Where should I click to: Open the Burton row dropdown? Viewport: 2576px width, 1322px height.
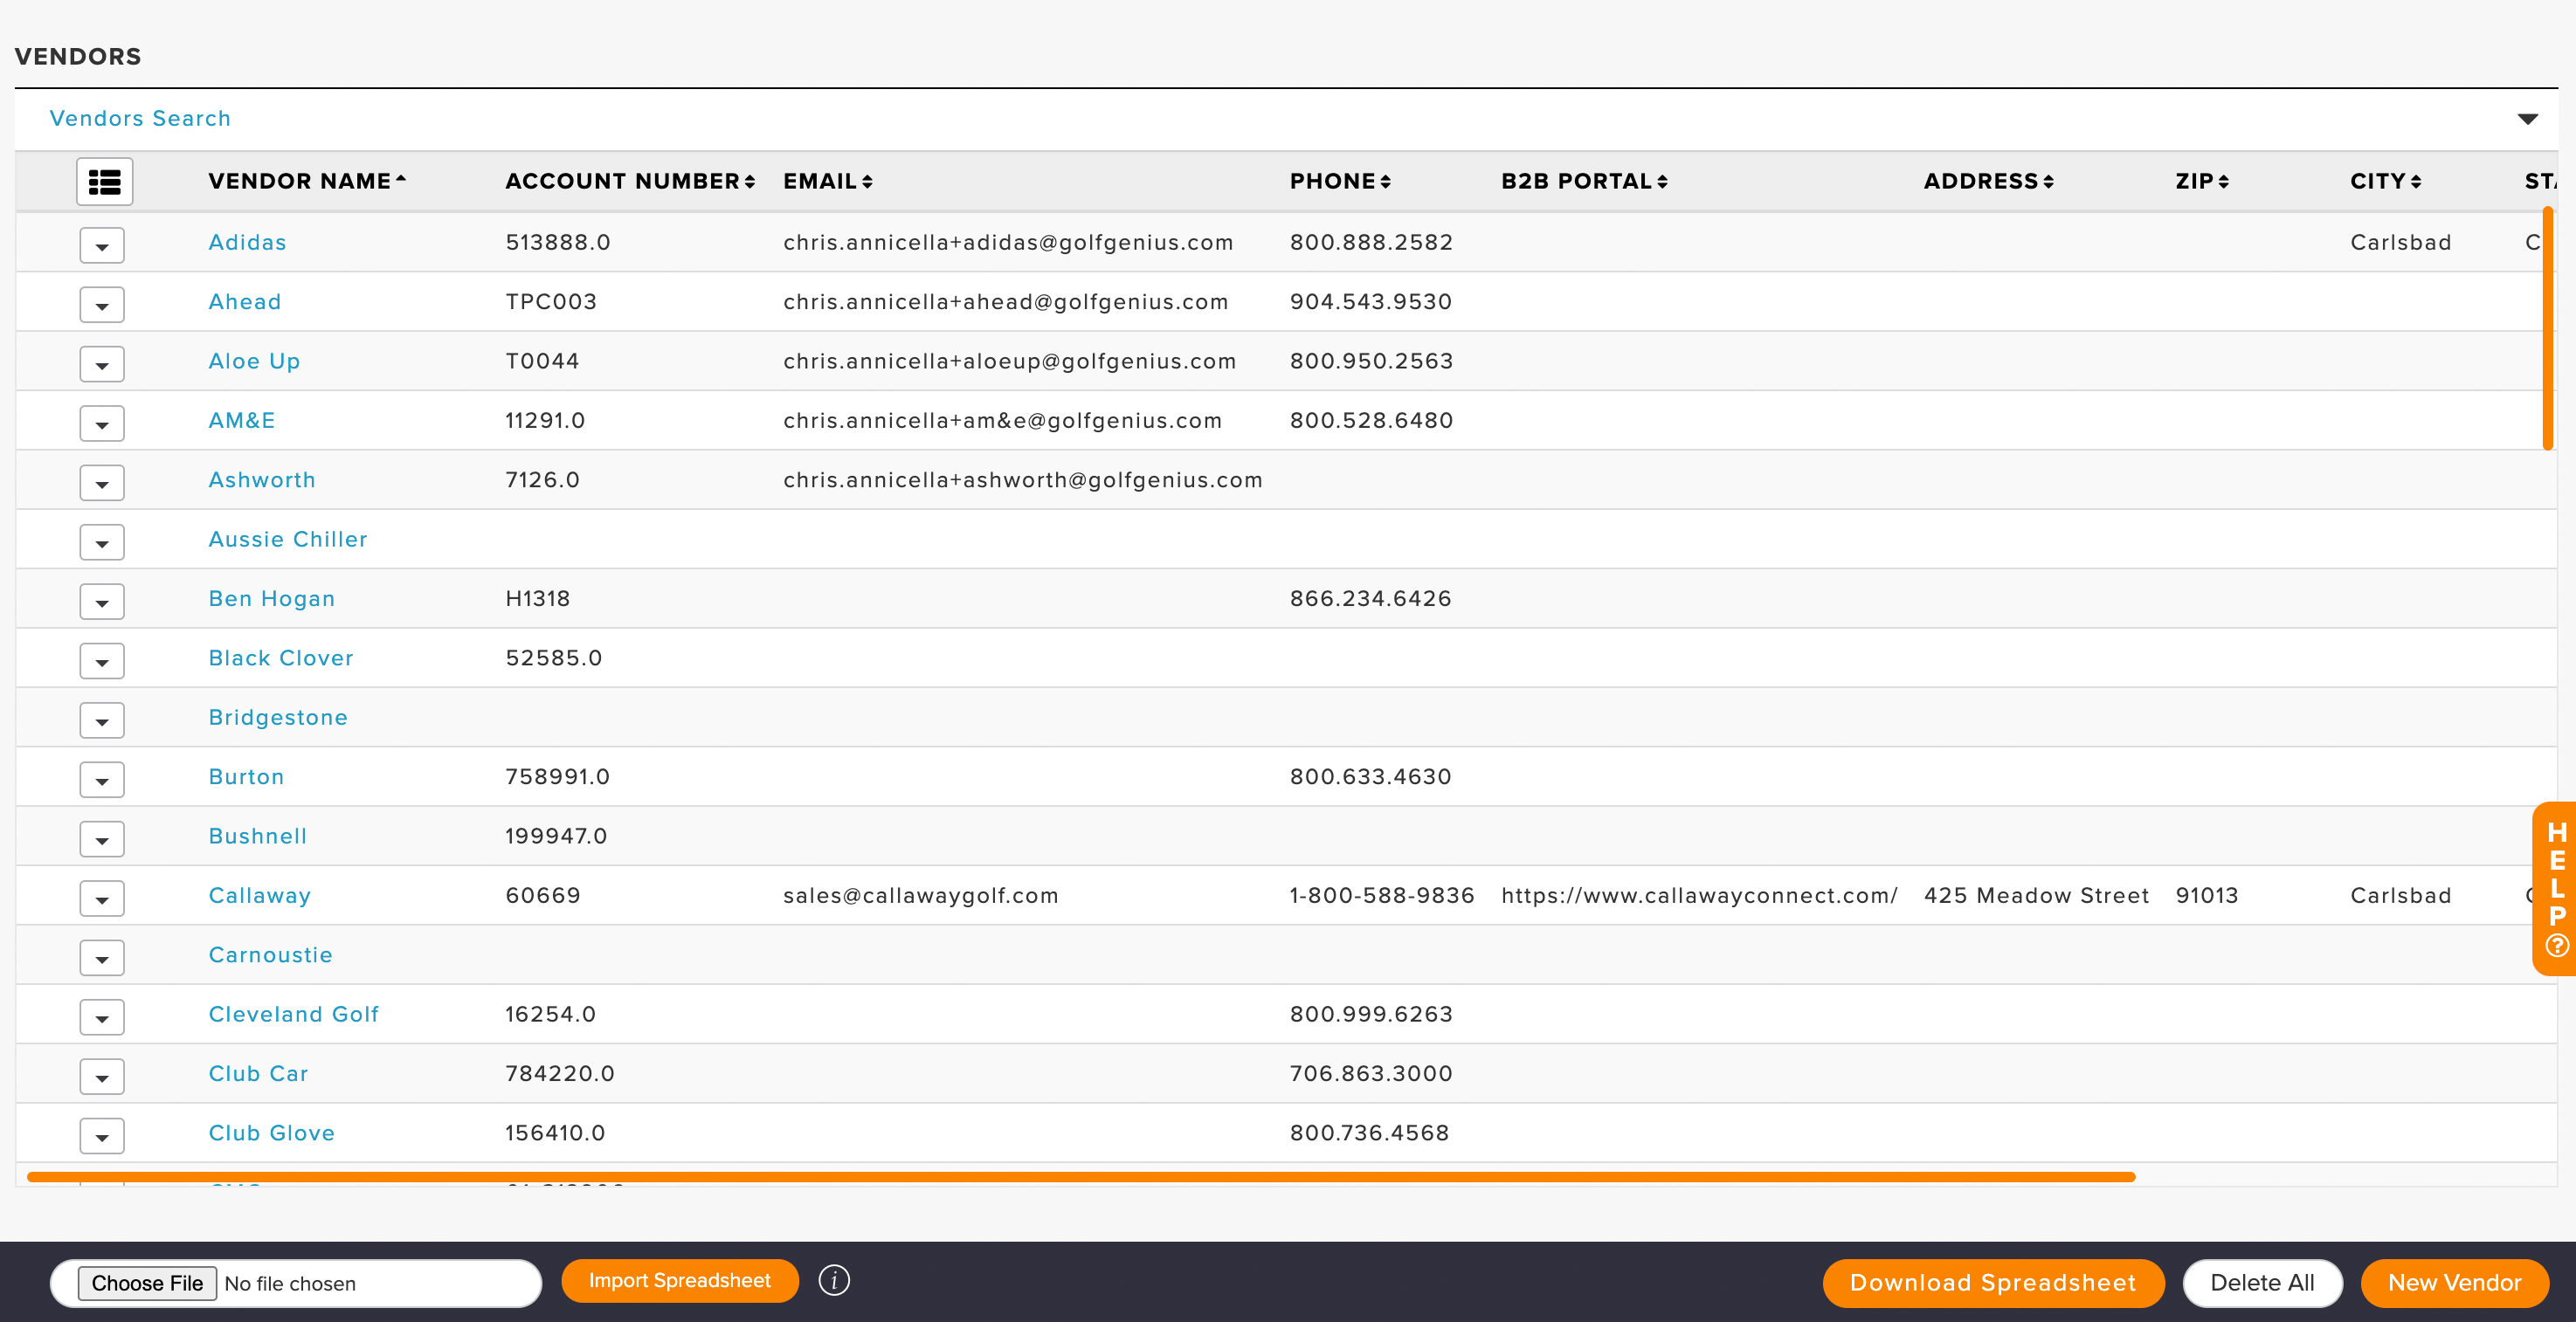point(102,780)
